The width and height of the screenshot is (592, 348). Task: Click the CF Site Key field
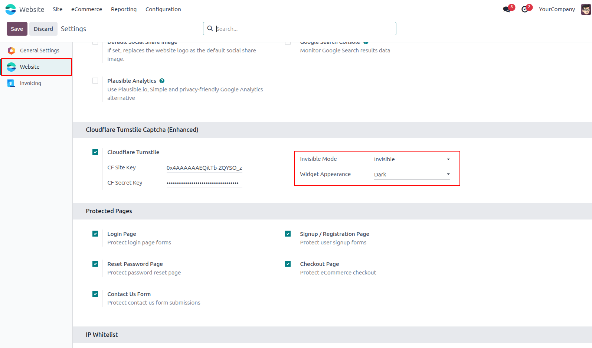coord(205,168)
